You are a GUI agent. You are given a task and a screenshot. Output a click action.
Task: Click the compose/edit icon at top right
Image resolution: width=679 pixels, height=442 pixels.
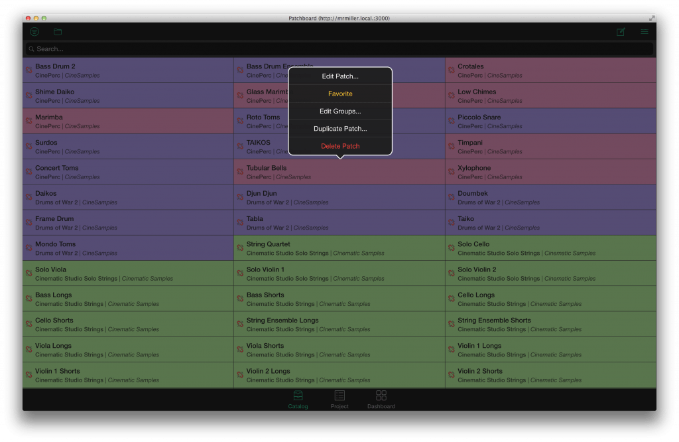click(621, 32)
